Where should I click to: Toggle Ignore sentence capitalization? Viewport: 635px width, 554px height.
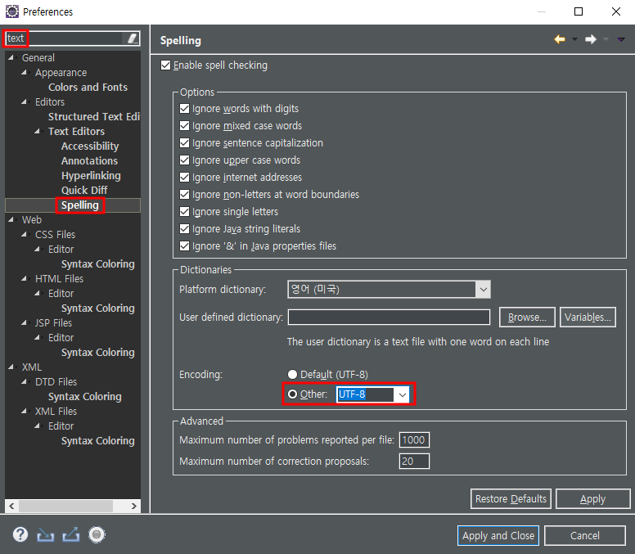coord(184,143)
